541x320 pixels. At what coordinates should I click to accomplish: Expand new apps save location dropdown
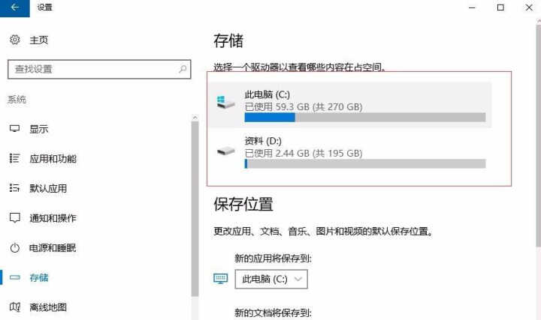271,279
